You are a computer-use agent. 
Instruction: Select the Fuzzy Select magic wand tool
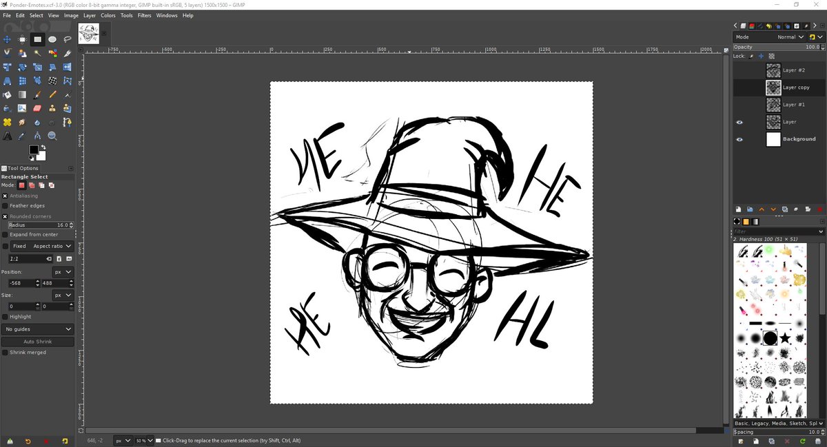coord(38,53)
